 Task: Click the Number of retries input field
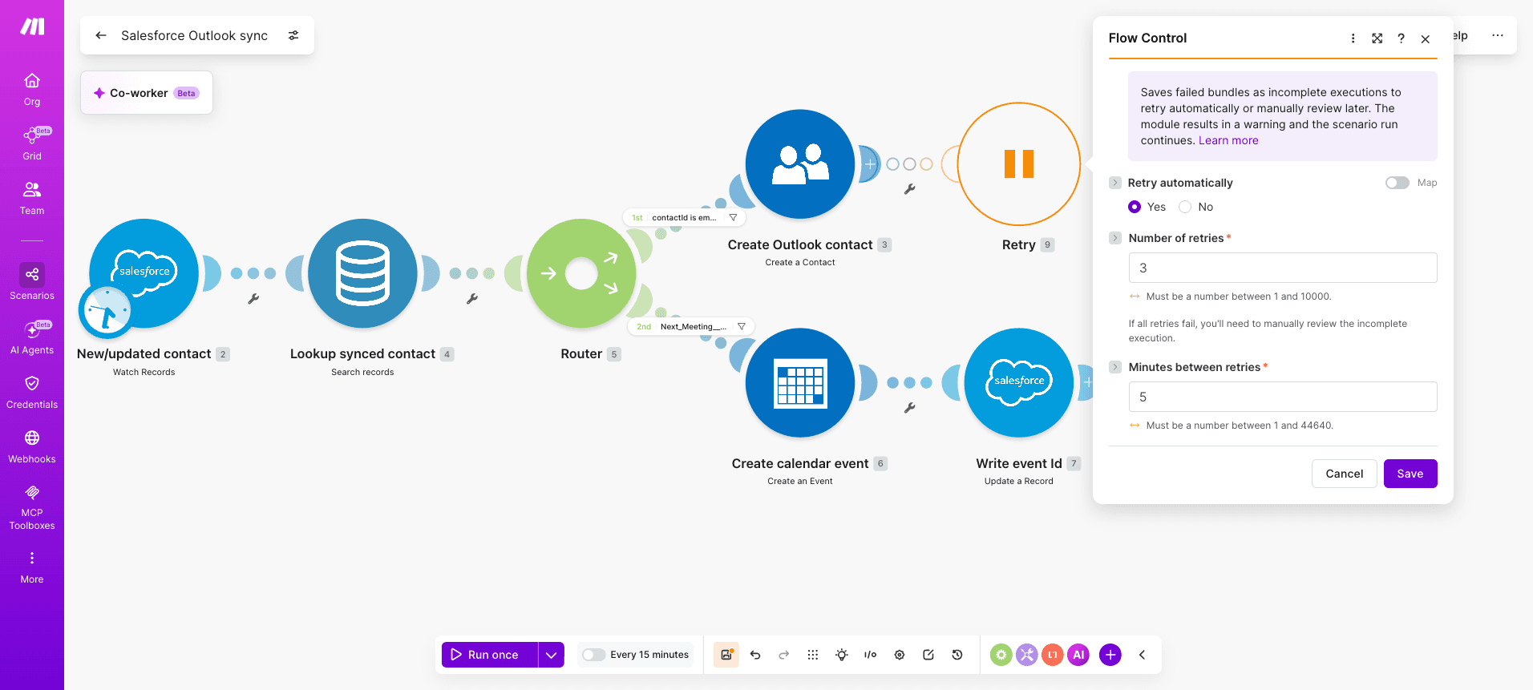[x=1283, y=268]
